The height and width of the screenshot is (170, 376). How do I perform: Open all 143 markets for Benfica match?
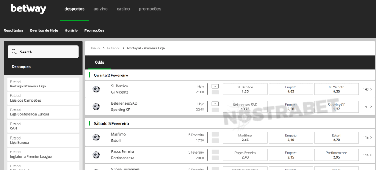click(x=367, y=89)
